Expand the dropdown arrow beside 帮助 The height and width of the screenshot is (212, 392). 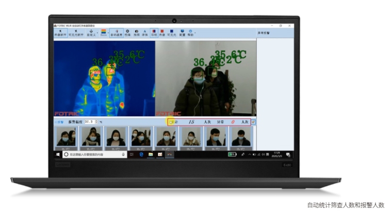click(x=194, y=33)
